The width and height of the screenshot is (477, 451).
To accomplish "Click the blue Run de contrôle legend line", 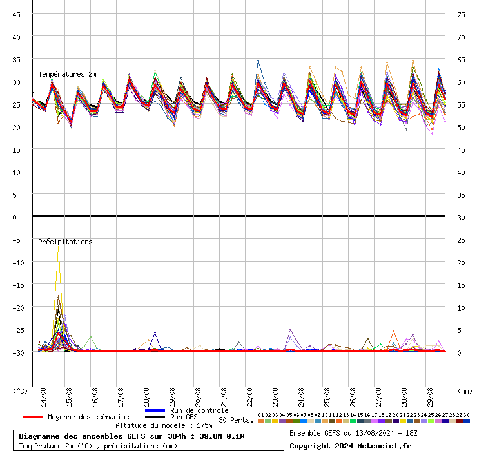I will point(155,410).
